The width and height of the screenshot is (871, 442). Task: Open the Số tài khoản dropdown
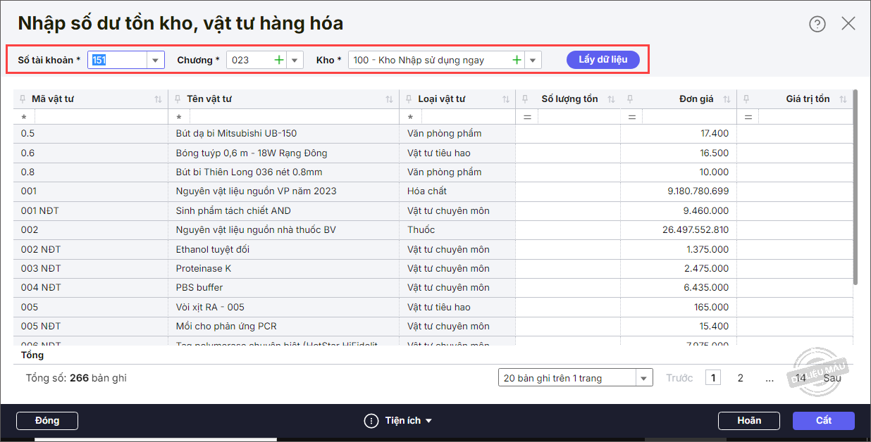coord(156,61)
